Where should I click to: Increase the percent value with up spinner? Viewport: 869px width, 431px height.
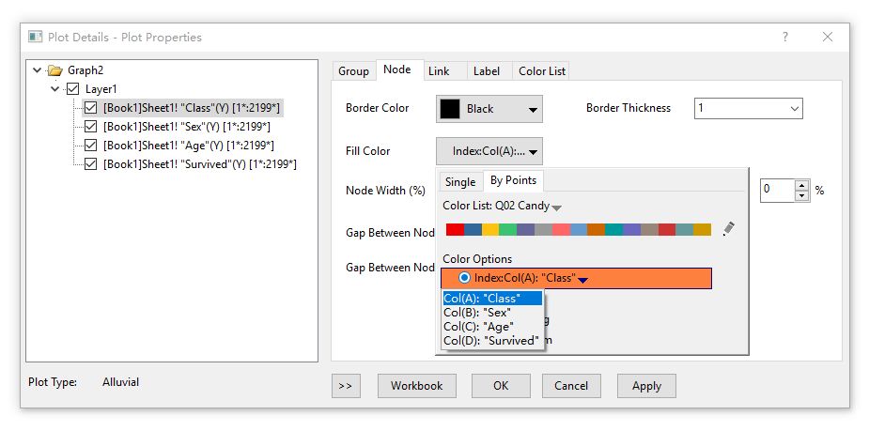tap(802, 185)
